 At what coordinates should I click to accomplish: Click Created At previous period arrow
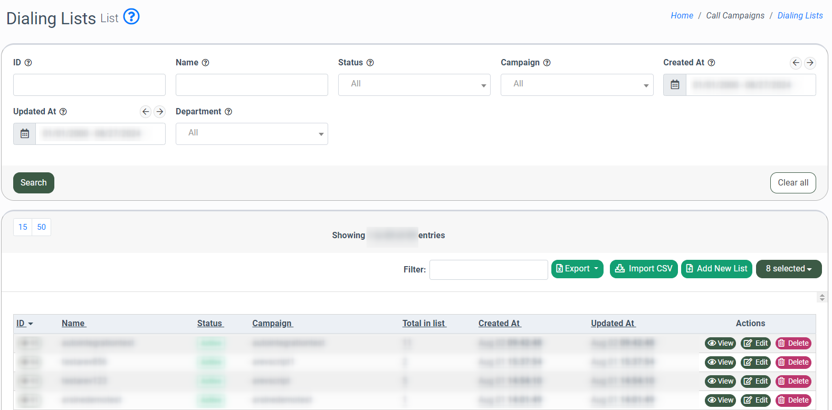point(796,63)
